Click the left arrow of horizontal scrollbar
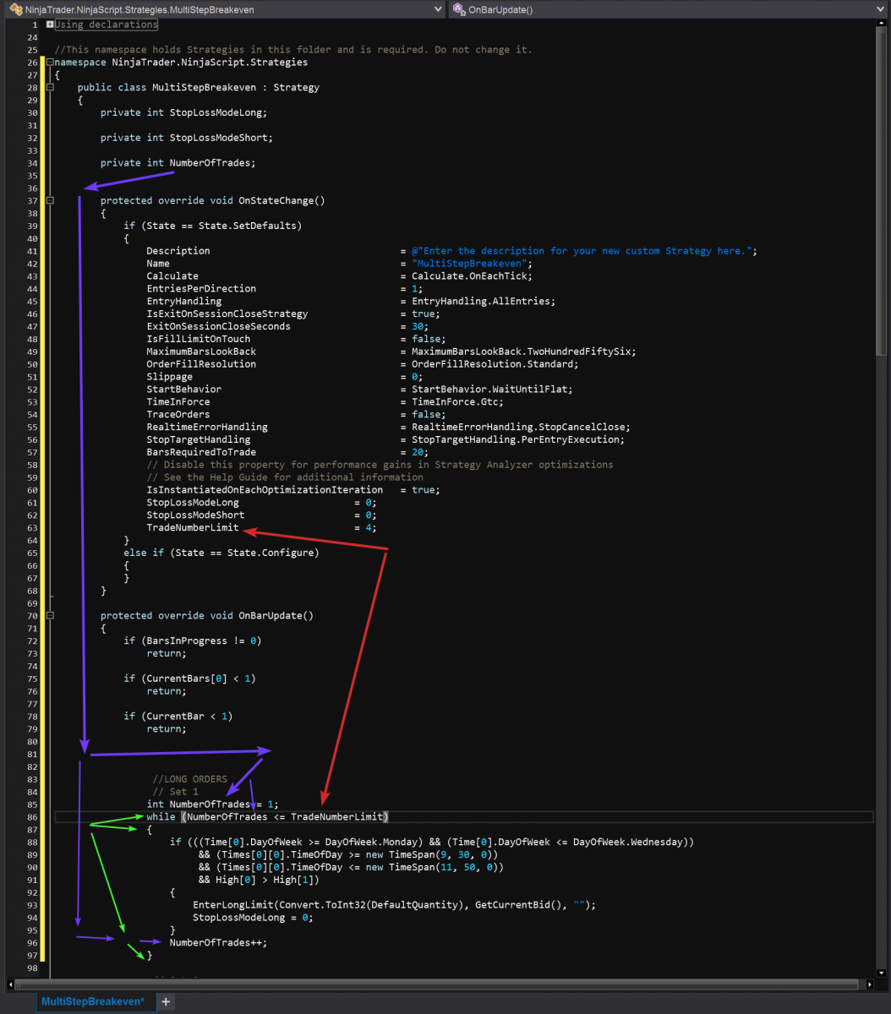Viewport: 891px width, 1014px height. [8, 984]
